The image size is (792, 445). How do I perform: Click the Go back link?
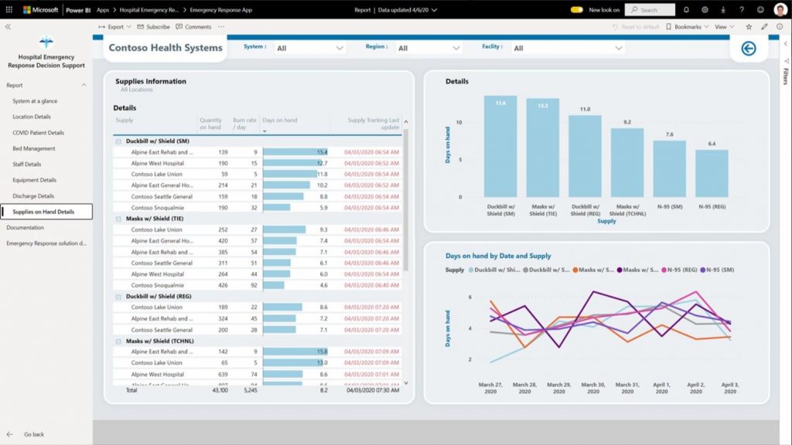[x=34, y=434]
